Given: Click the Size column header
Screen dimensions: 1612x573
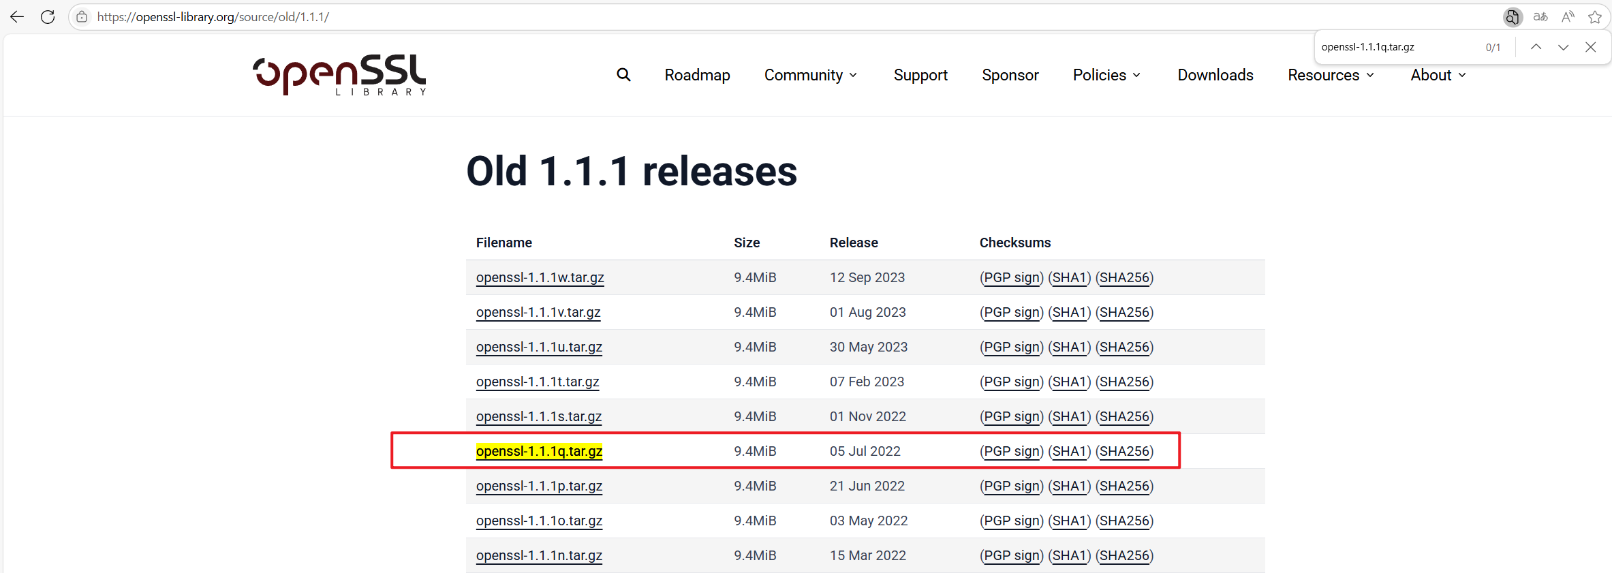Looking at the screenshot, I should point(747,243).
